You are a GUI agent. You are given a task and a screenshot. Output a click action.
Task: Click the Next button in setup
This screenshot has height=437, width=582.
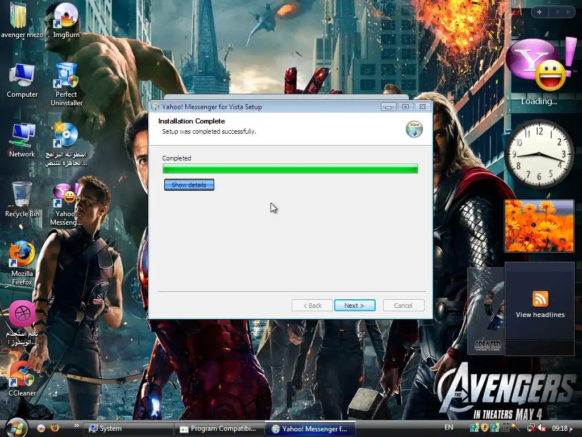pos(355,306)
